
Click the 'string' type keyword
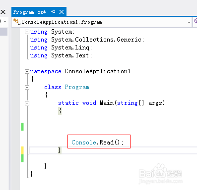pyautogui.click(x=128, y=103)
